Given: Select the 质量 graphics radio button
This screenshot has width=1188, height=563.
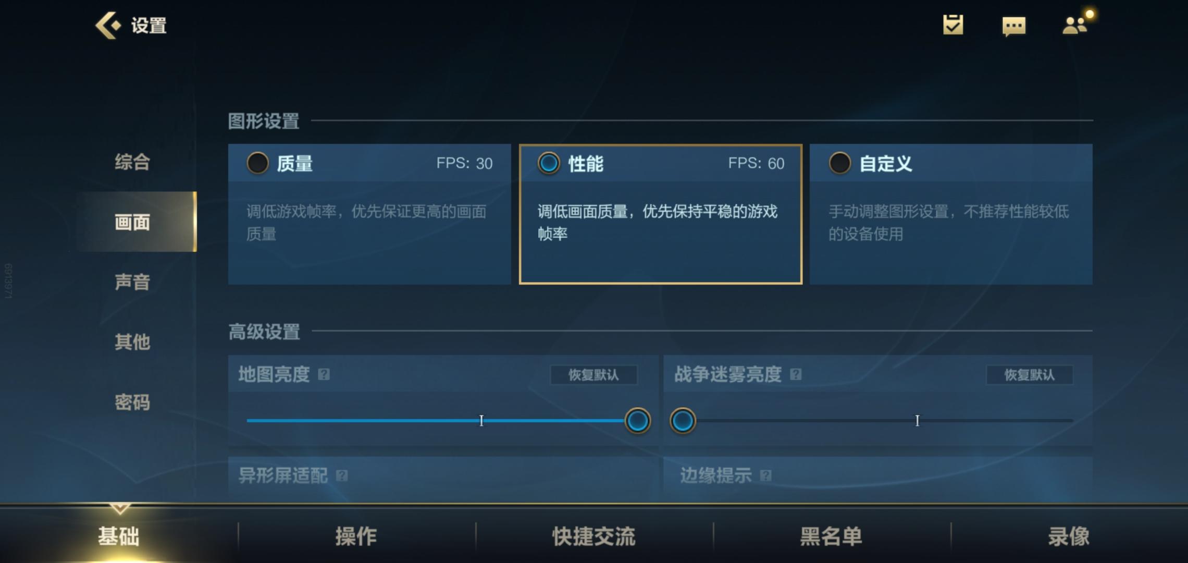Looking at the screenshot, I should [x=257, y=163].
